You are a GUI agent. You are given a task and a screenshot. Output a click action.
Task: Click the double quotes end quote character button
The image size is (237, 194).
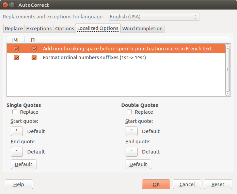coord(131,152)
